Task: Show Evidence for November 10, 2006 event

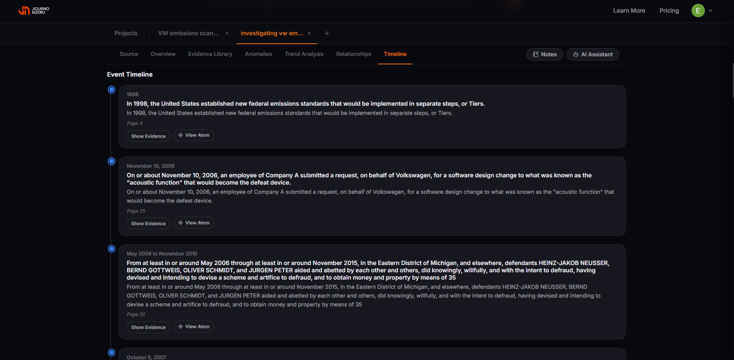Action: [x=149, y=223]
